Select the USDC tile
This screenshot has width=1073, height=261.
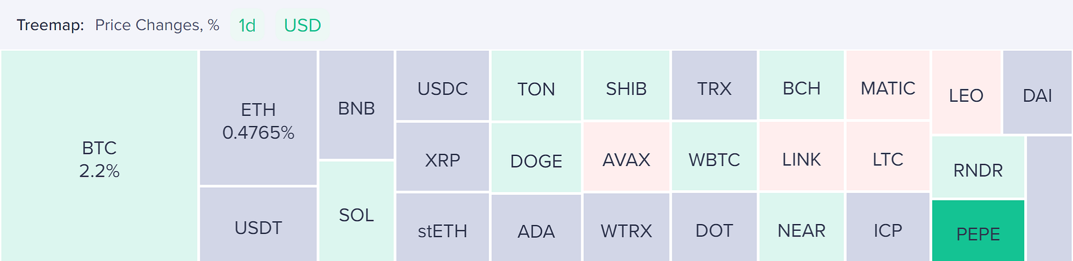[x=443, y=85]
